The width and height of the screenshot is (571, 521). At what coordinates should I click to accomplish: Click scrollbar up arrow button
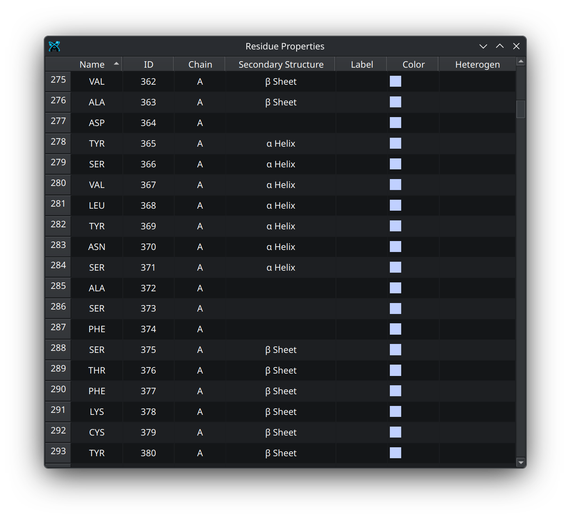[521, 62]
